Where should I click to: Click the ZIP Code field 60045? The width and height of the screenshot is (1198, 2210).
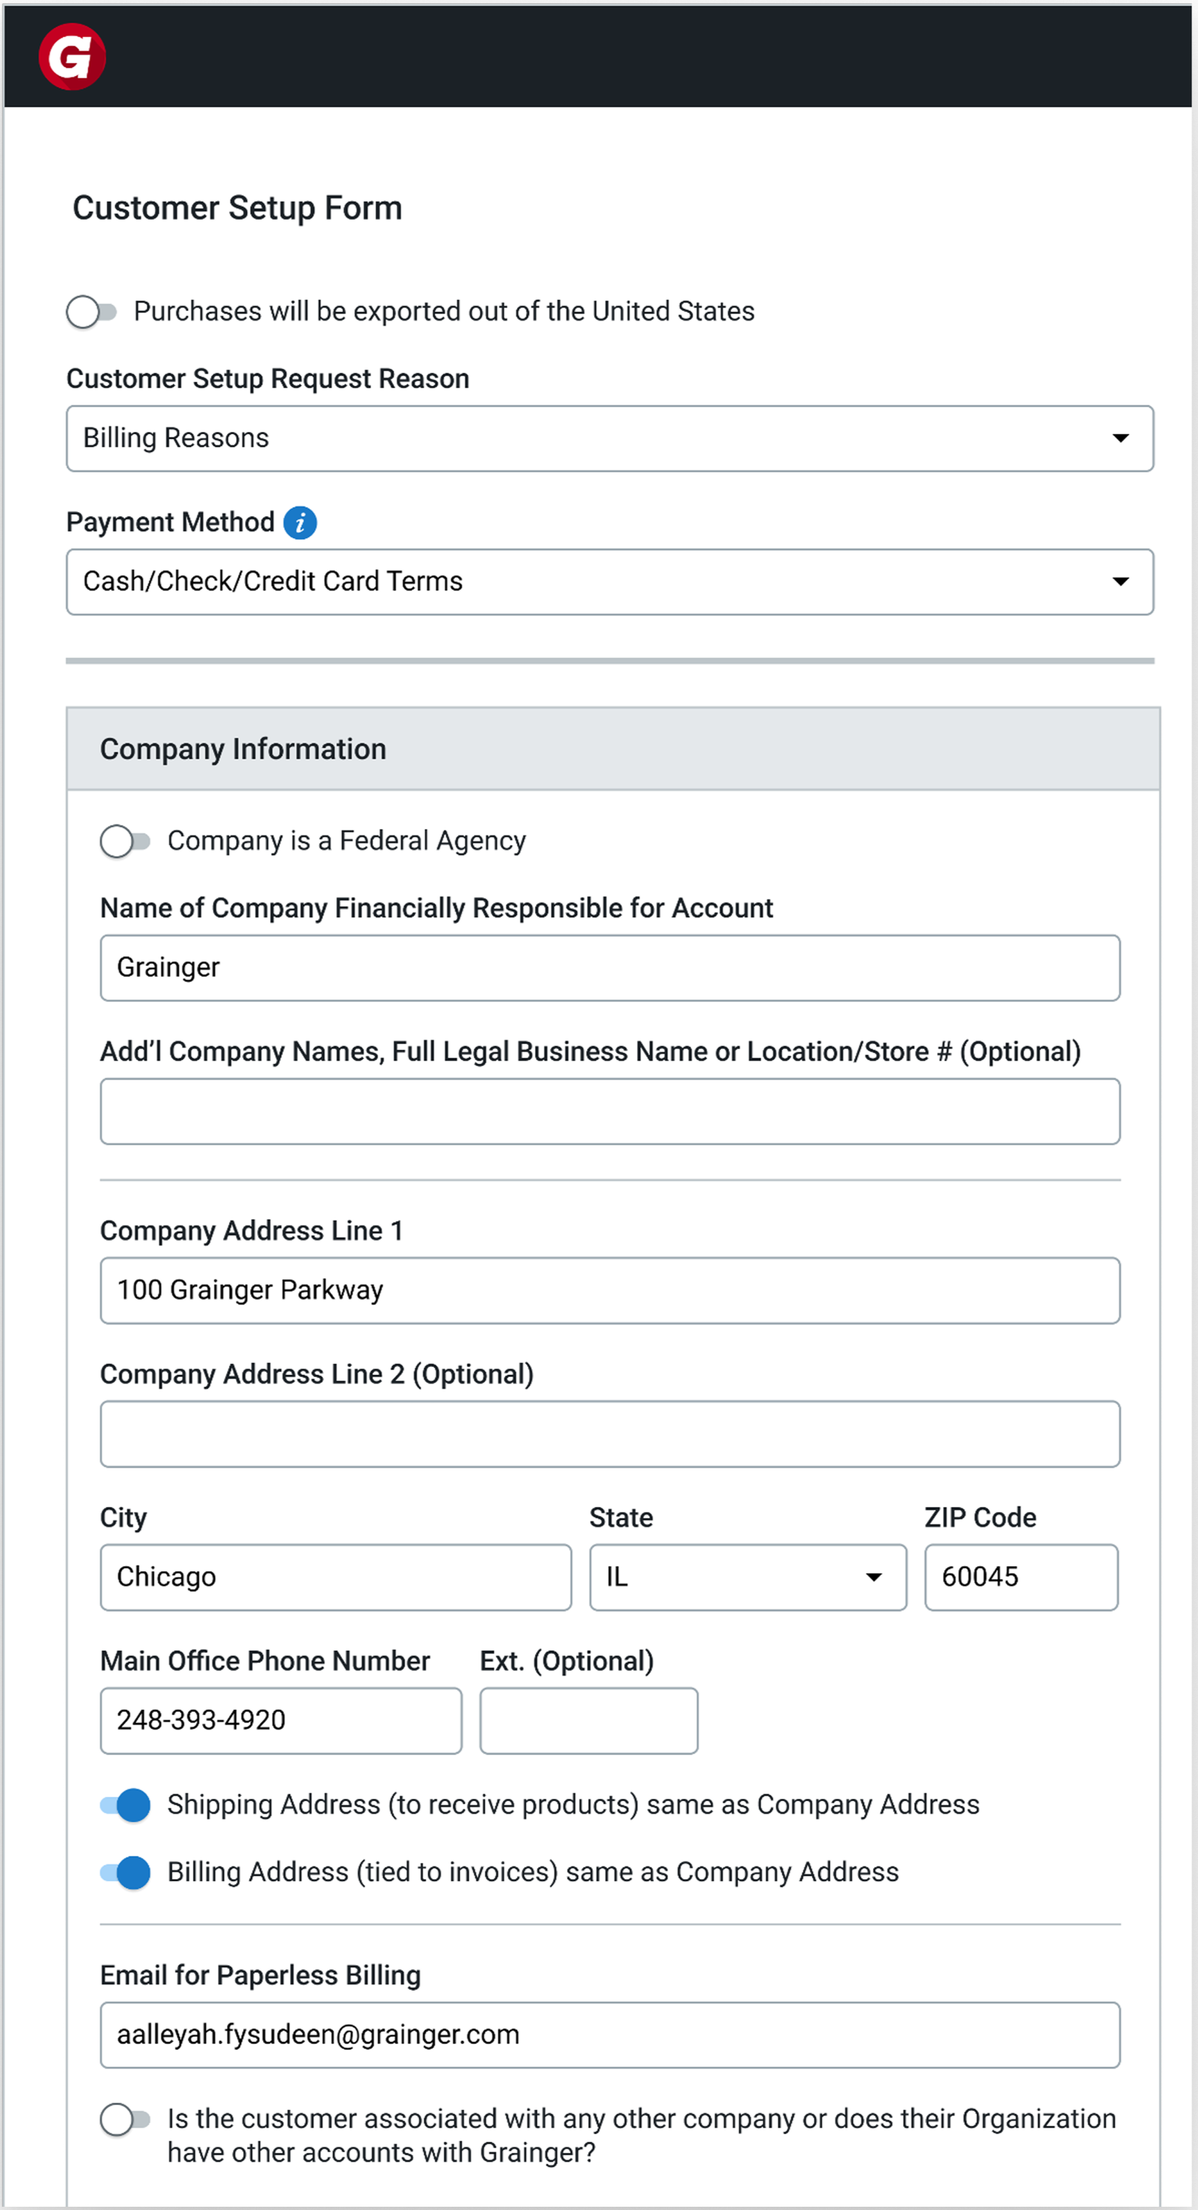[x=1021, y=1578]
